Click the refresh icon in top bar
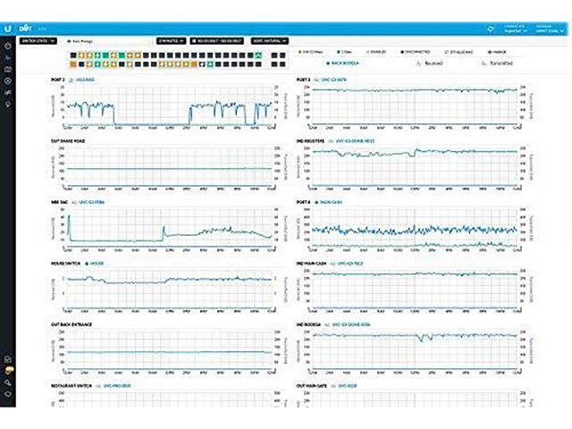The width and height of the screenshot is (572, 429). (490, 27)
